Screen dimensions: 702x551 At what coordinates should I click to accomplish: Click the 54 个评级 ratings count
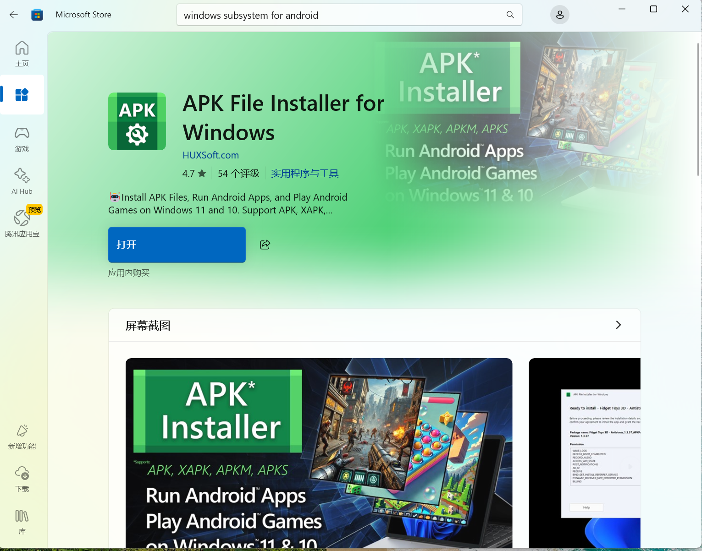tap(238, 174)
